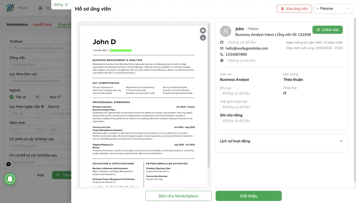Click the globe icon in contact info
The image size is (356, 203).
tap(222, 61)
